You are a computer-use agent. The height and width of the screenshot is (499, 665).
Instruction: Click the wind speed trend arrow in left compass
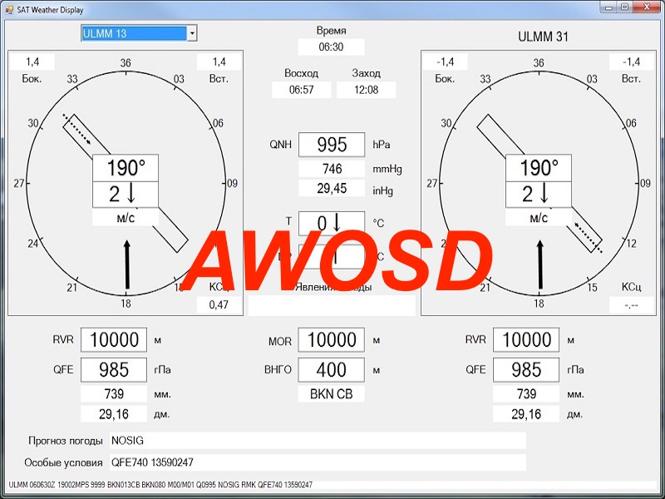pyautogui.click(x=131, y=195)
